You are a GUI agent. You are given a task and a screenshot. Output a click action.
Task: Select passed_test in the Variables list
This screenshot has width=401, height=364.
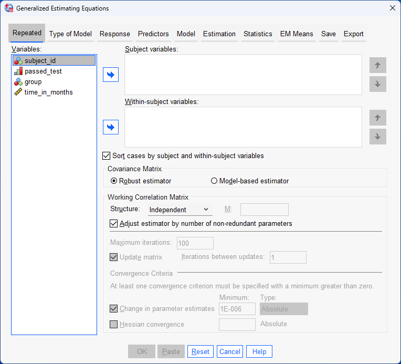coord(54,71)
